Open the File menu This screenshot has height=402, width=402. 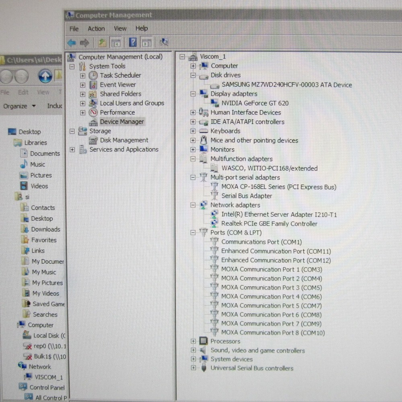point(74,28)
